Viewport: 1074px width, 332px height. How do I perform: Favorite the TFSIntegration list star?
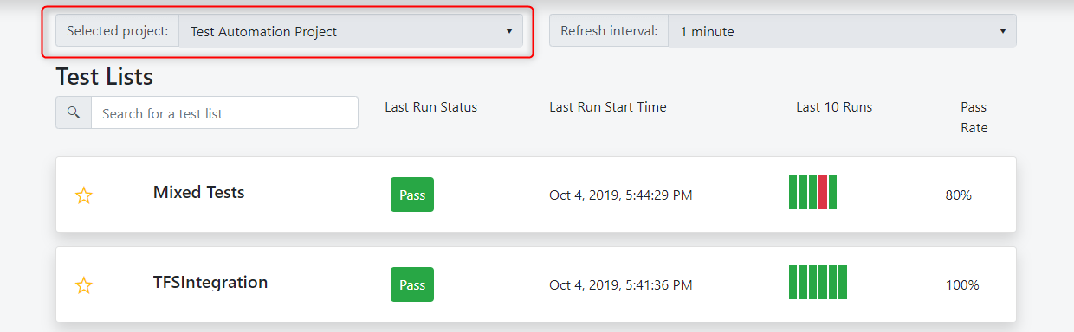(83, 285)
